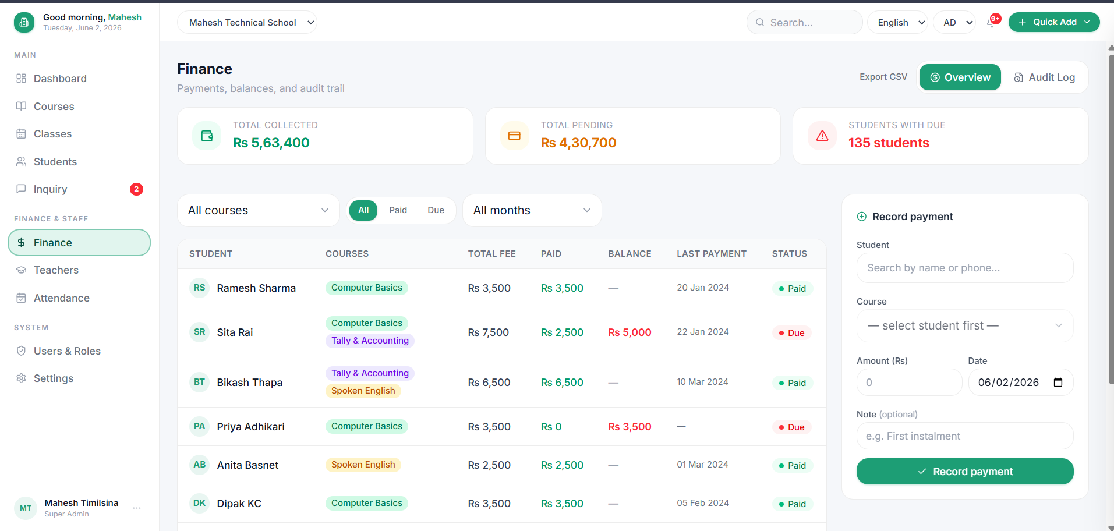
Task: Switch to the Overview tab
Action: click(x=960, y=77)
